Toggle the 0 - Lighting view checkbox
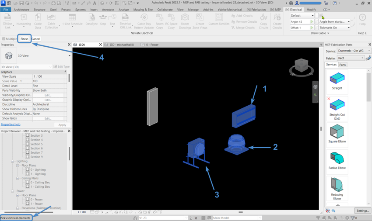Screen dimensions: 372x221 pos(28,169)
